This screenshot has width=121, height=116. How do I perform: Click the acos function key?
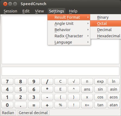114,97
